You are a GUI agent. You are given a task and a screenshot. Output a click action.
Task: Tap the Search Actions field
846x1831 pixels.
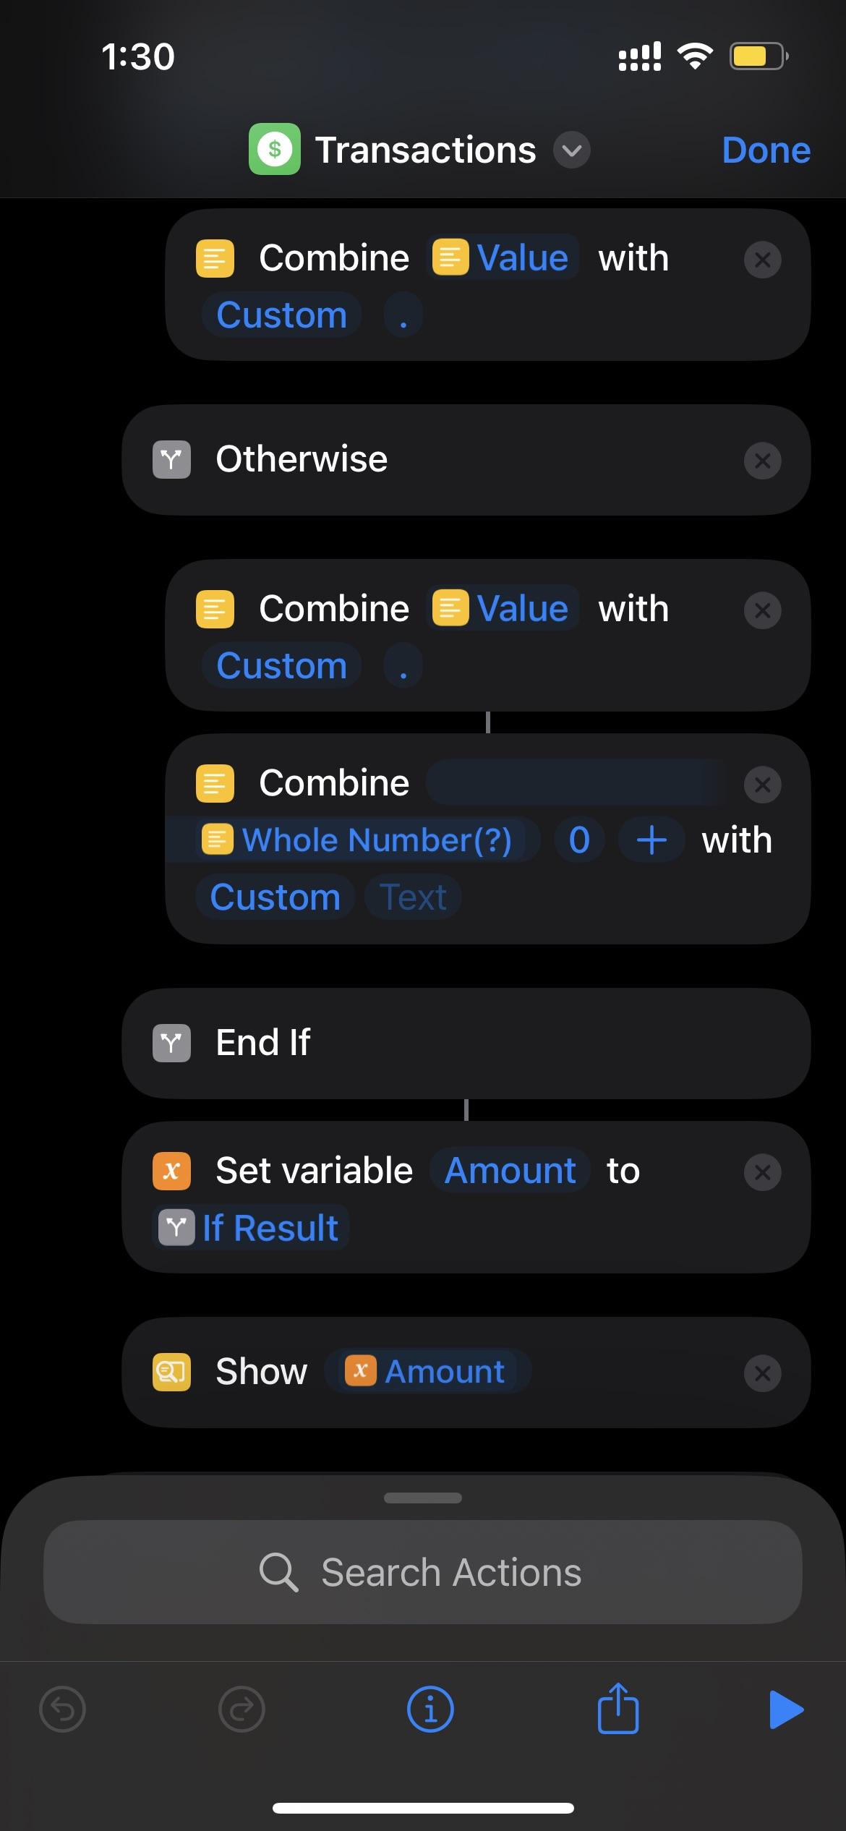[x=423, y=1572]
